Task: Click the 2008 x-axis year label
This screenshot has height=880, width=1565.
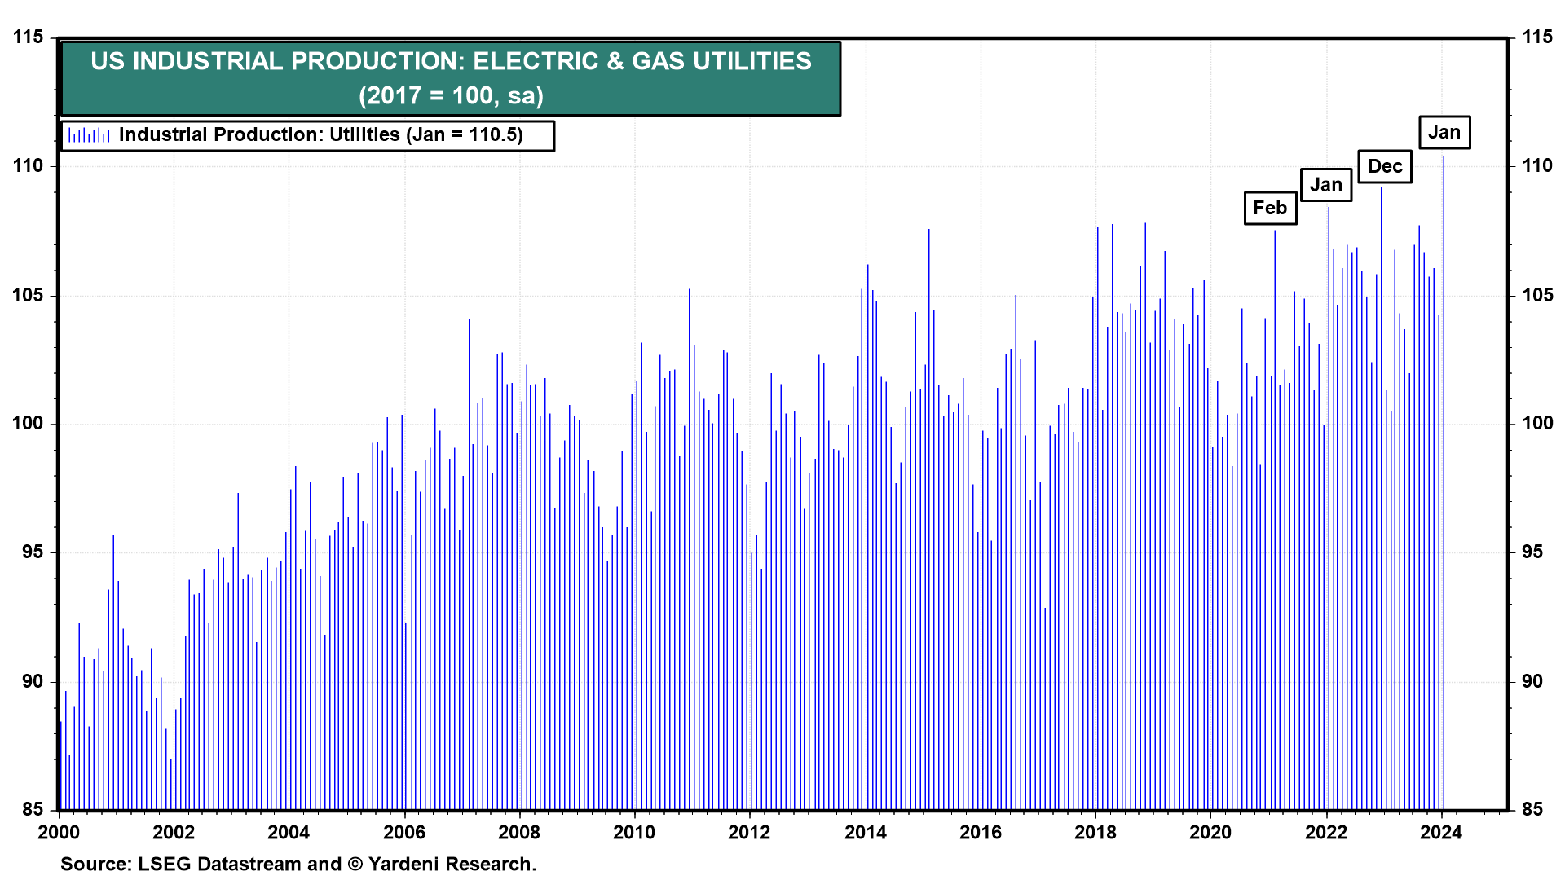Action: click(519, 832)
